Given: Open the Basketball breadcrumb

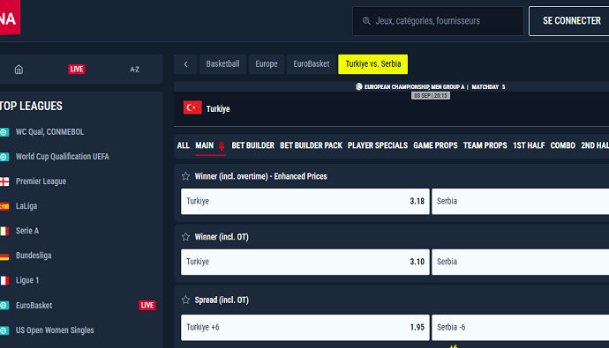Looking at the screenshot, I should point(222,64).
